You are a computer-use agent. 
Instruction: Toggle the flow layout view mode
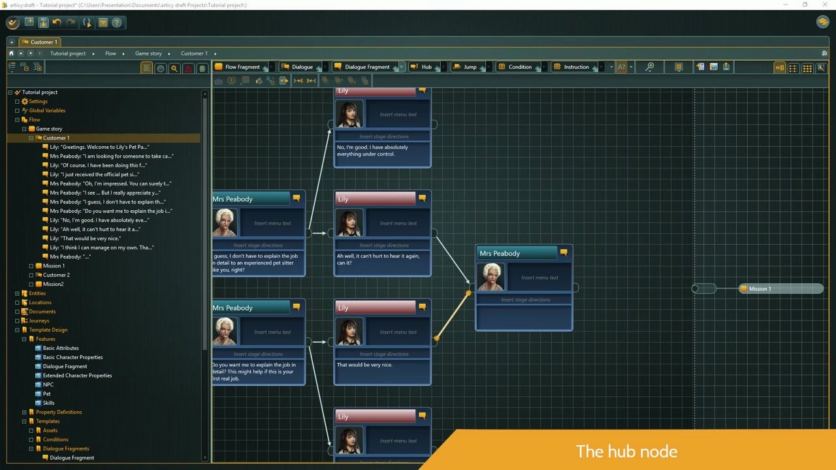point(780,67)
